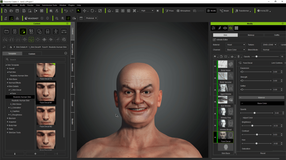286x160 pixels.
Task: Expand the Blemish tree item
Action: [8, 118]
